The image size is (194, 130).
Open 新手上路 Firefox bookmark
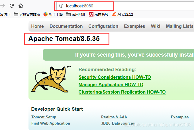click(53, 14)
